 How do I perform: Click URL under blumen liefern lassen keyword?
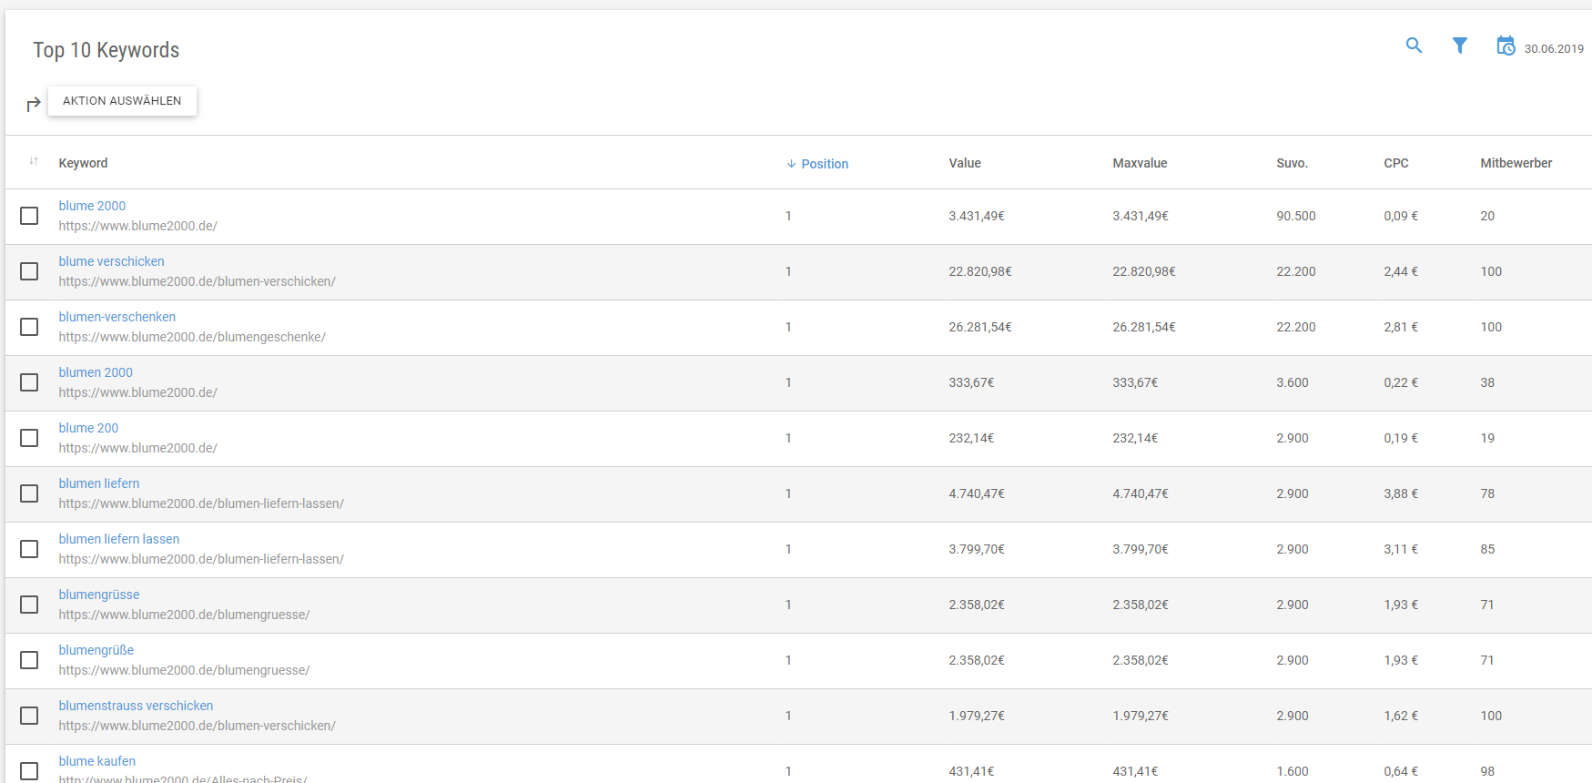tap(201, 559)
